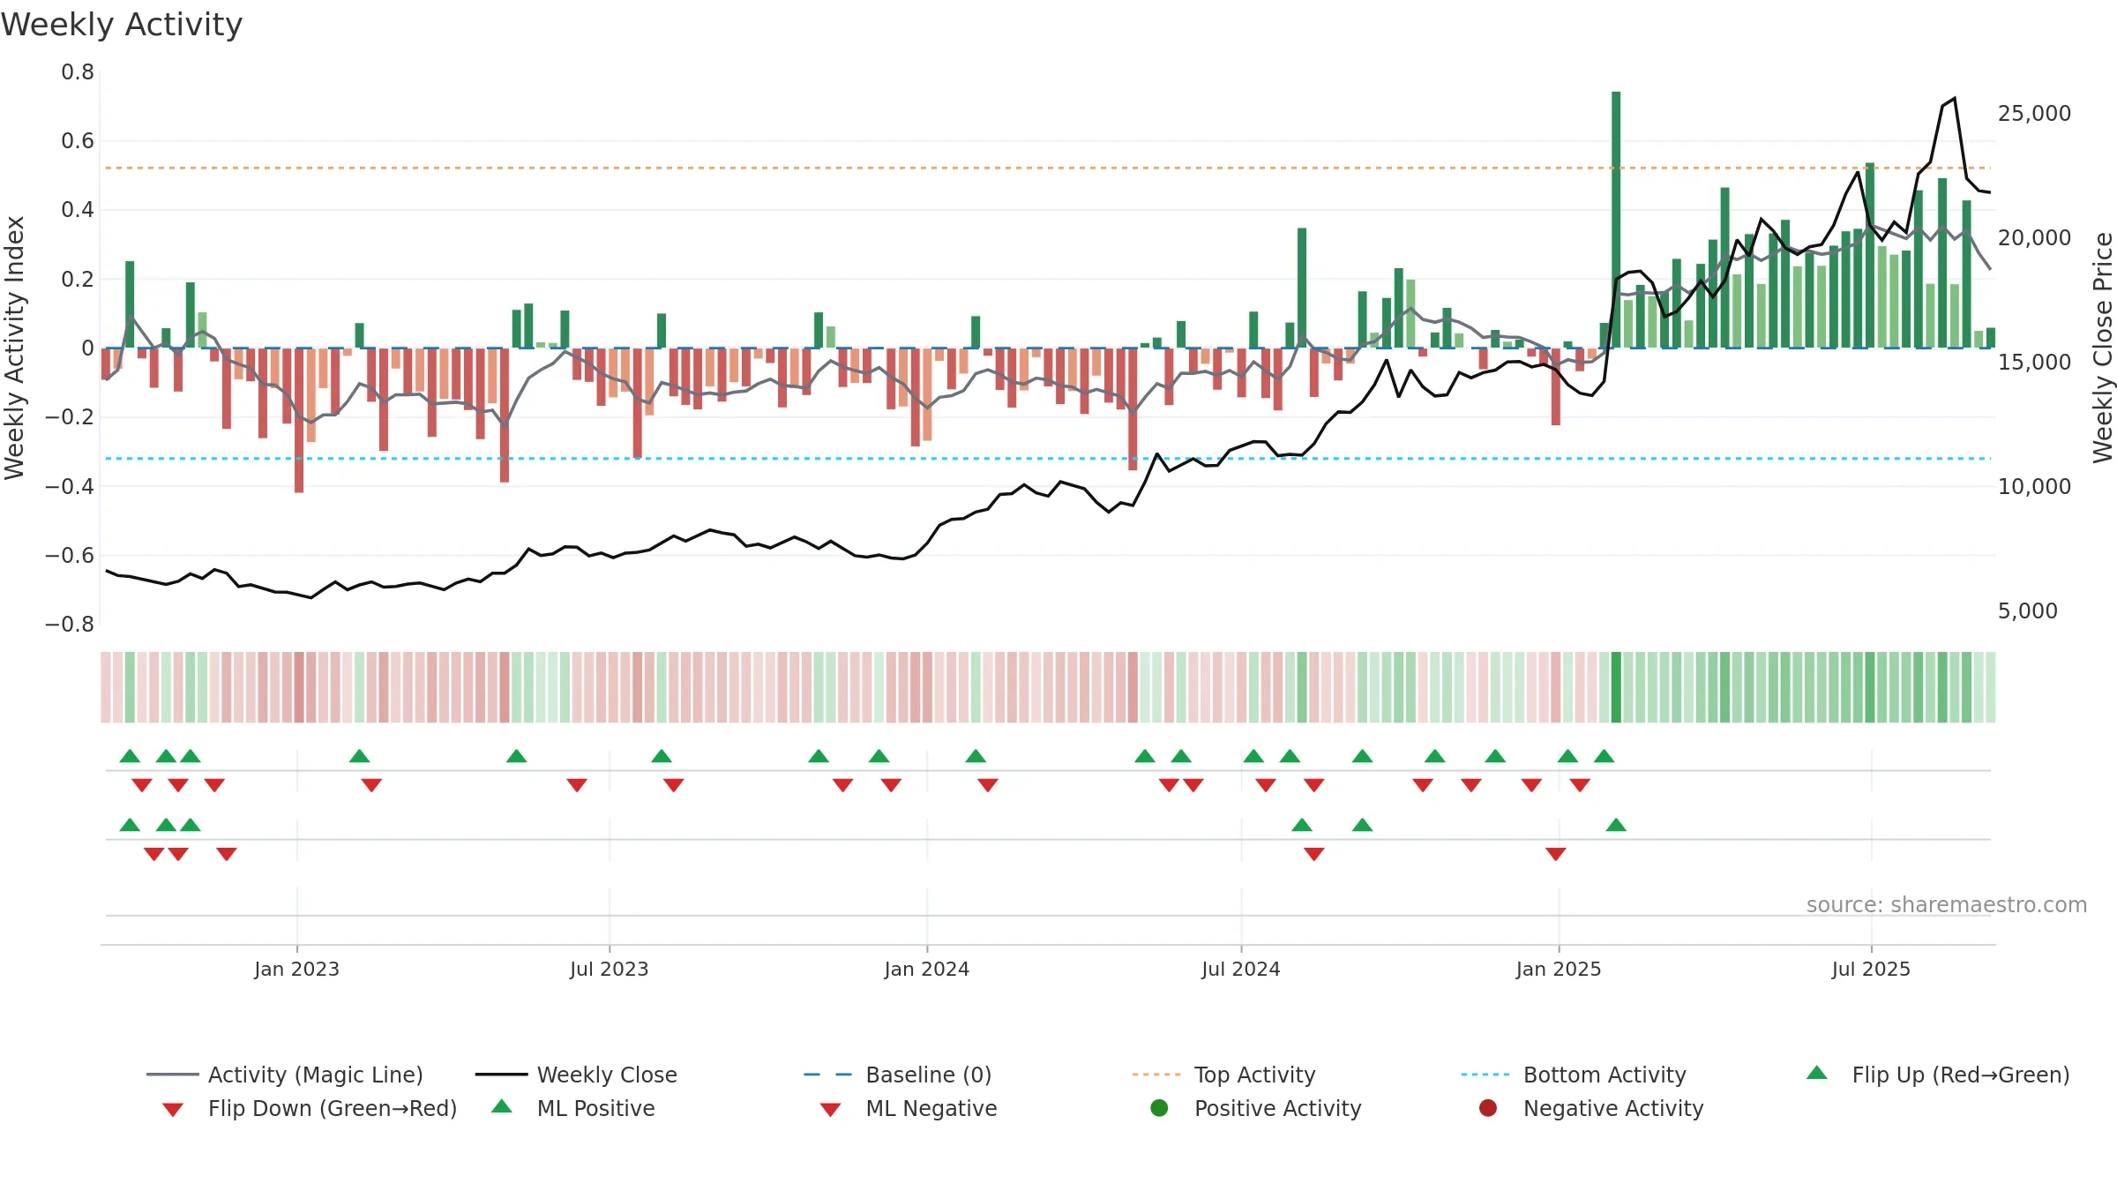Toggle the Weekly Close legend entry
2117x1191 pixels.
tap(576, 1075)
